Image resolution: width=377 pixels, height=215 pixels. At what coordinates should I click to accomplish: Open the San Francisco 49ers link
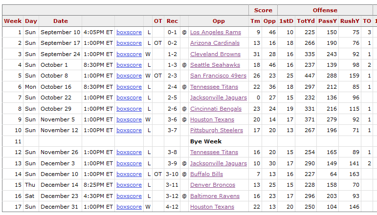pos(218,76)
